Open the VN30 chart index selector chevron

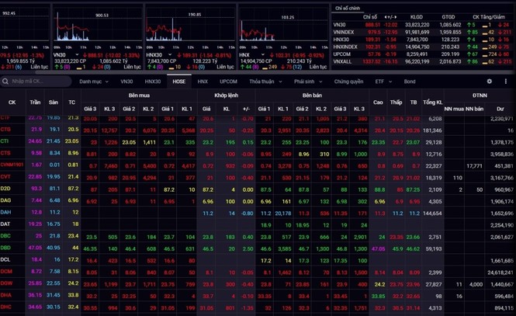click(x=77, y=54)
